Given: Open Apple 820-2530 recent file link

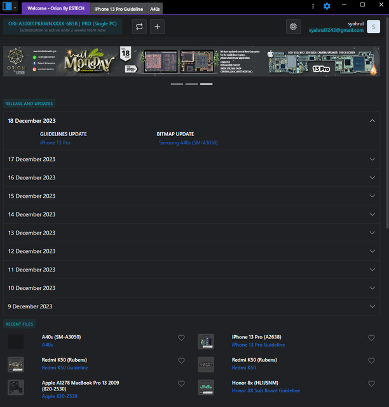Looking at the screenshot, I should (x=59, y=396).
